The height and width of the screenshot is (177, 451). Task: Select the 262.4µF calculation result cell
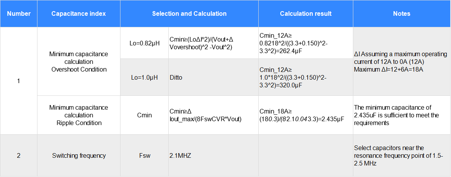305,43
